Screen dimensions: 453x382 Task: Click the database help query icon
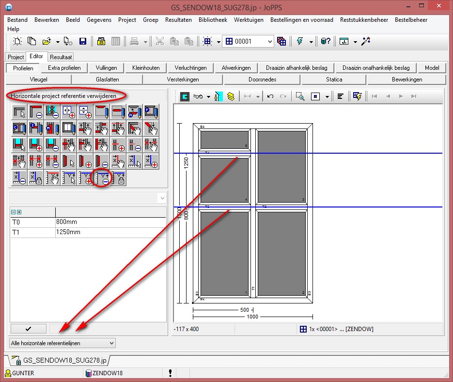tap(325, 41)
